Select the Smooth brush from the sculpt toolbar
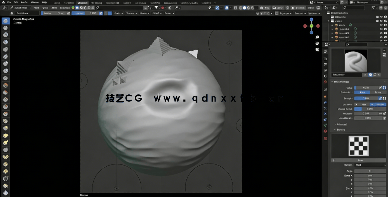388x197 pixels. pyautogui.click(x=5, y=78)
